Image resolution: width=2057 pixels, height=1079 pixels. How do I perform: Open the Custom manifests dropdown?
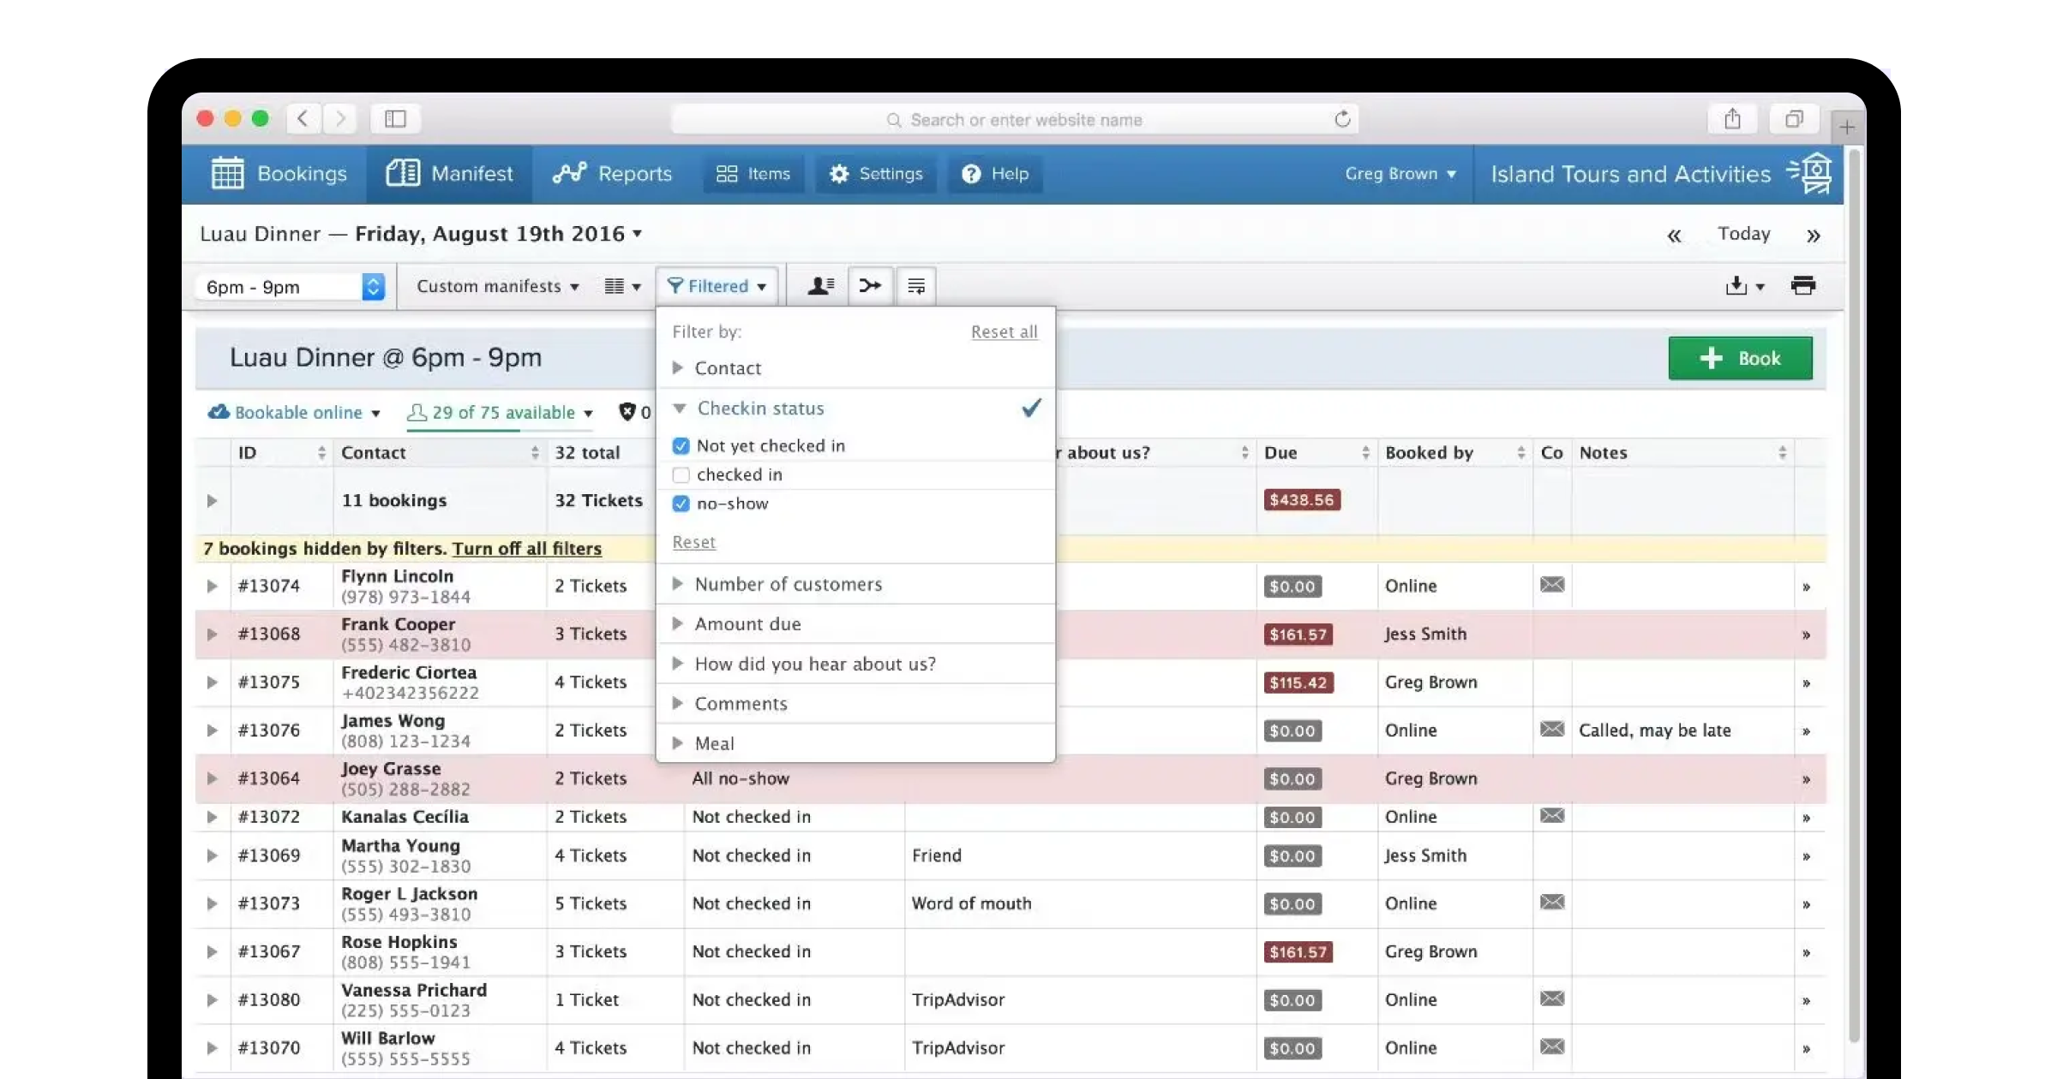[x=497, y=287]
